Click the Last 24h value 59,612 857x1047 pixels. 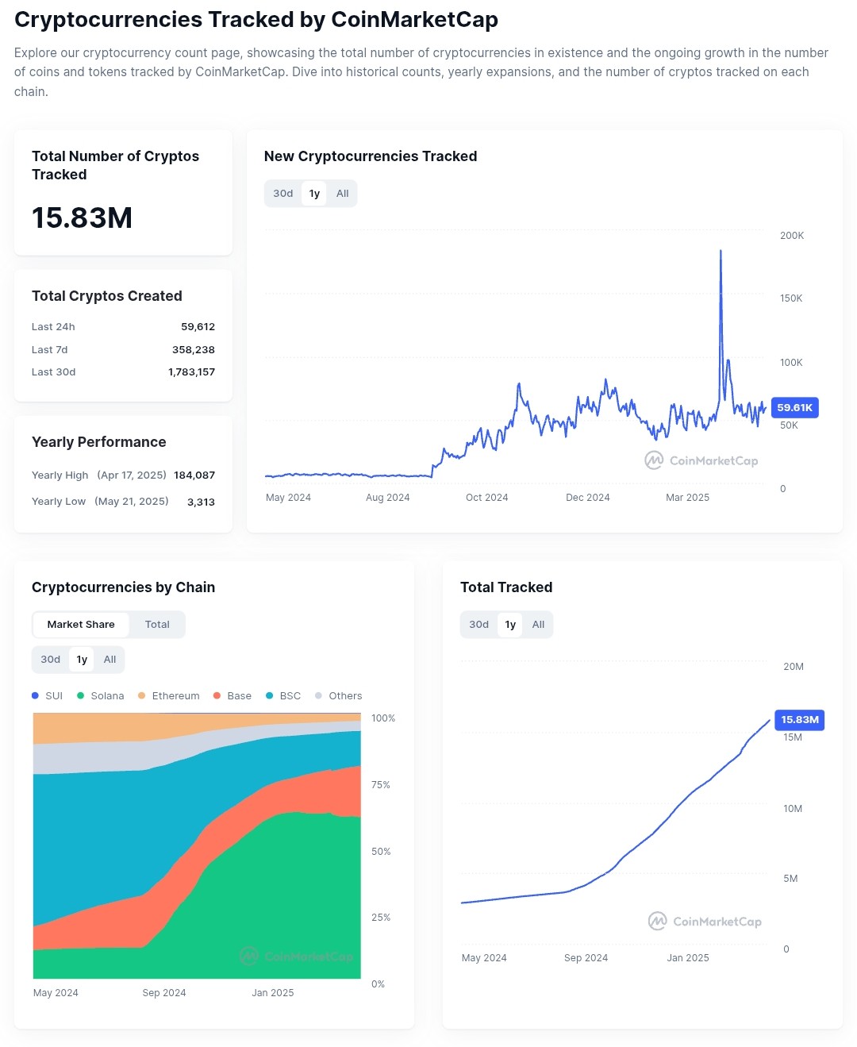(198, 327)
